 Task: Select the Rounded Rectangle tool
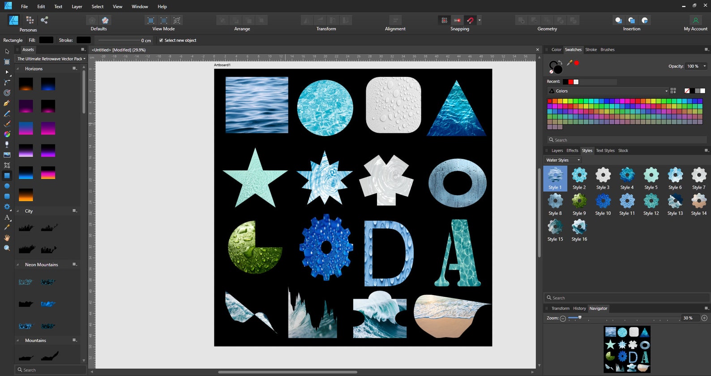[7, 196]
